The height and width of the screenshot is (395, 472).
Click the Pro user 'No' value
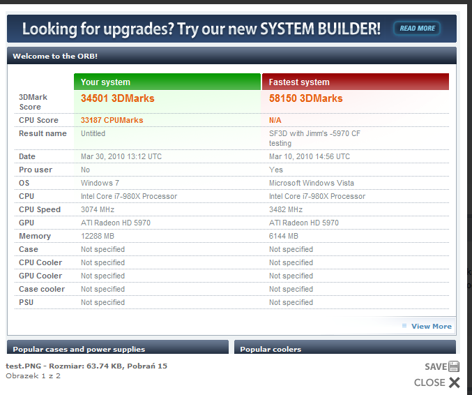pos(85,170)
